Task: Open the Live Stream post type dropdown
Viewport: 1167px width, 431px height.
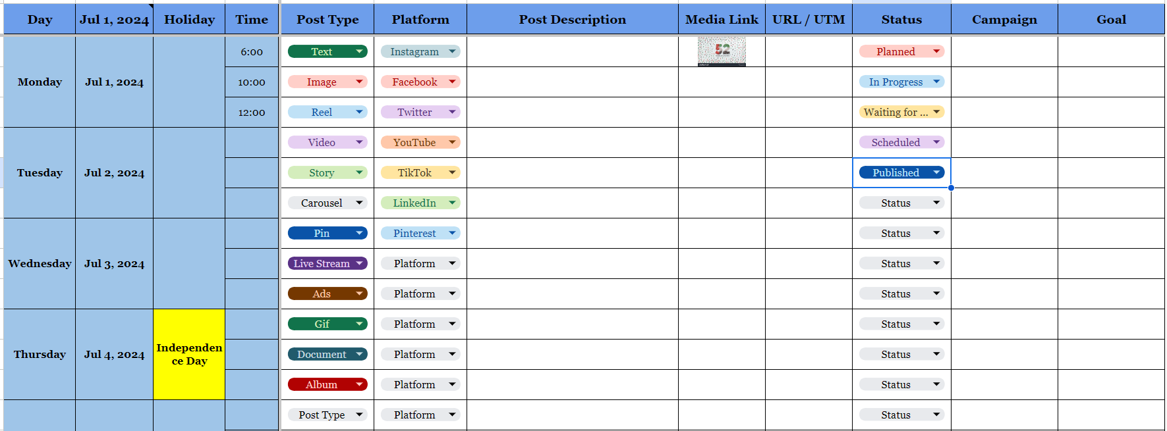Action: (x=327, y=263)
